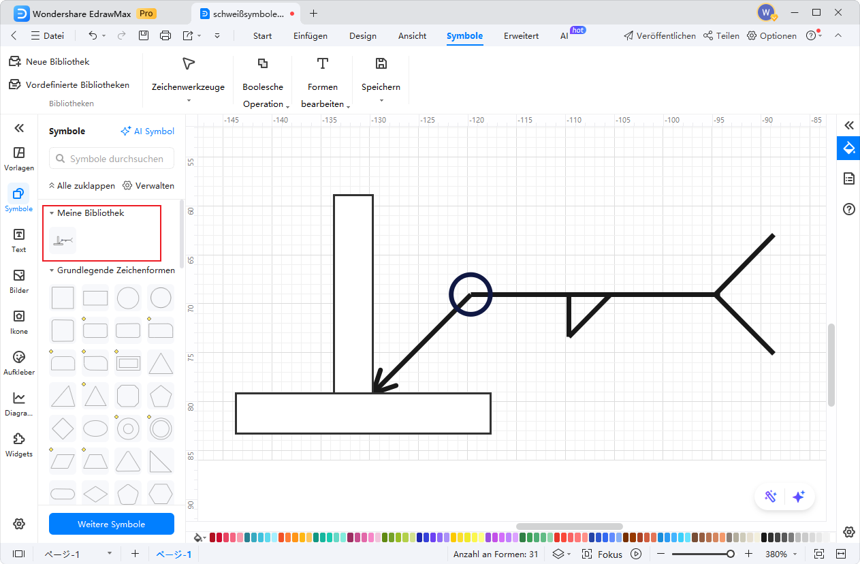Image resolution: width=860 pixels, height=564 pixels.
Task: Switch to the Einfügen tab
Action: (x=310, y=36)
